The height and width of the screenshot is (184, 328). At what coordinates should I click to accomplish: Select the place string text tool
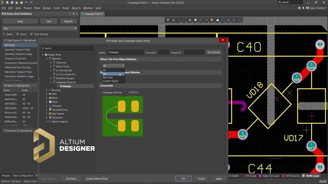[x=234, y=20]
